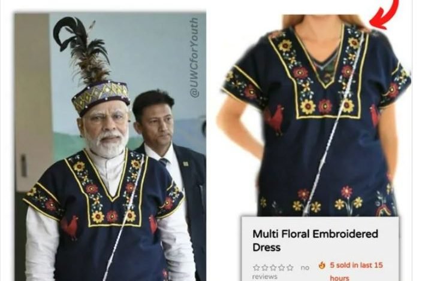Open Multi Floral Embroidered Dress product title
Screen dimensions: 431x281
(315, 240)
